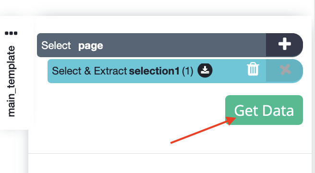Click the divider line below the commands panel
Image resolution: width=315 pixels, height=173 pixels.
170,153
